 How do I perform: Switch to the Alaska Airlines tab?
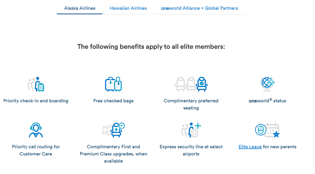80,8
